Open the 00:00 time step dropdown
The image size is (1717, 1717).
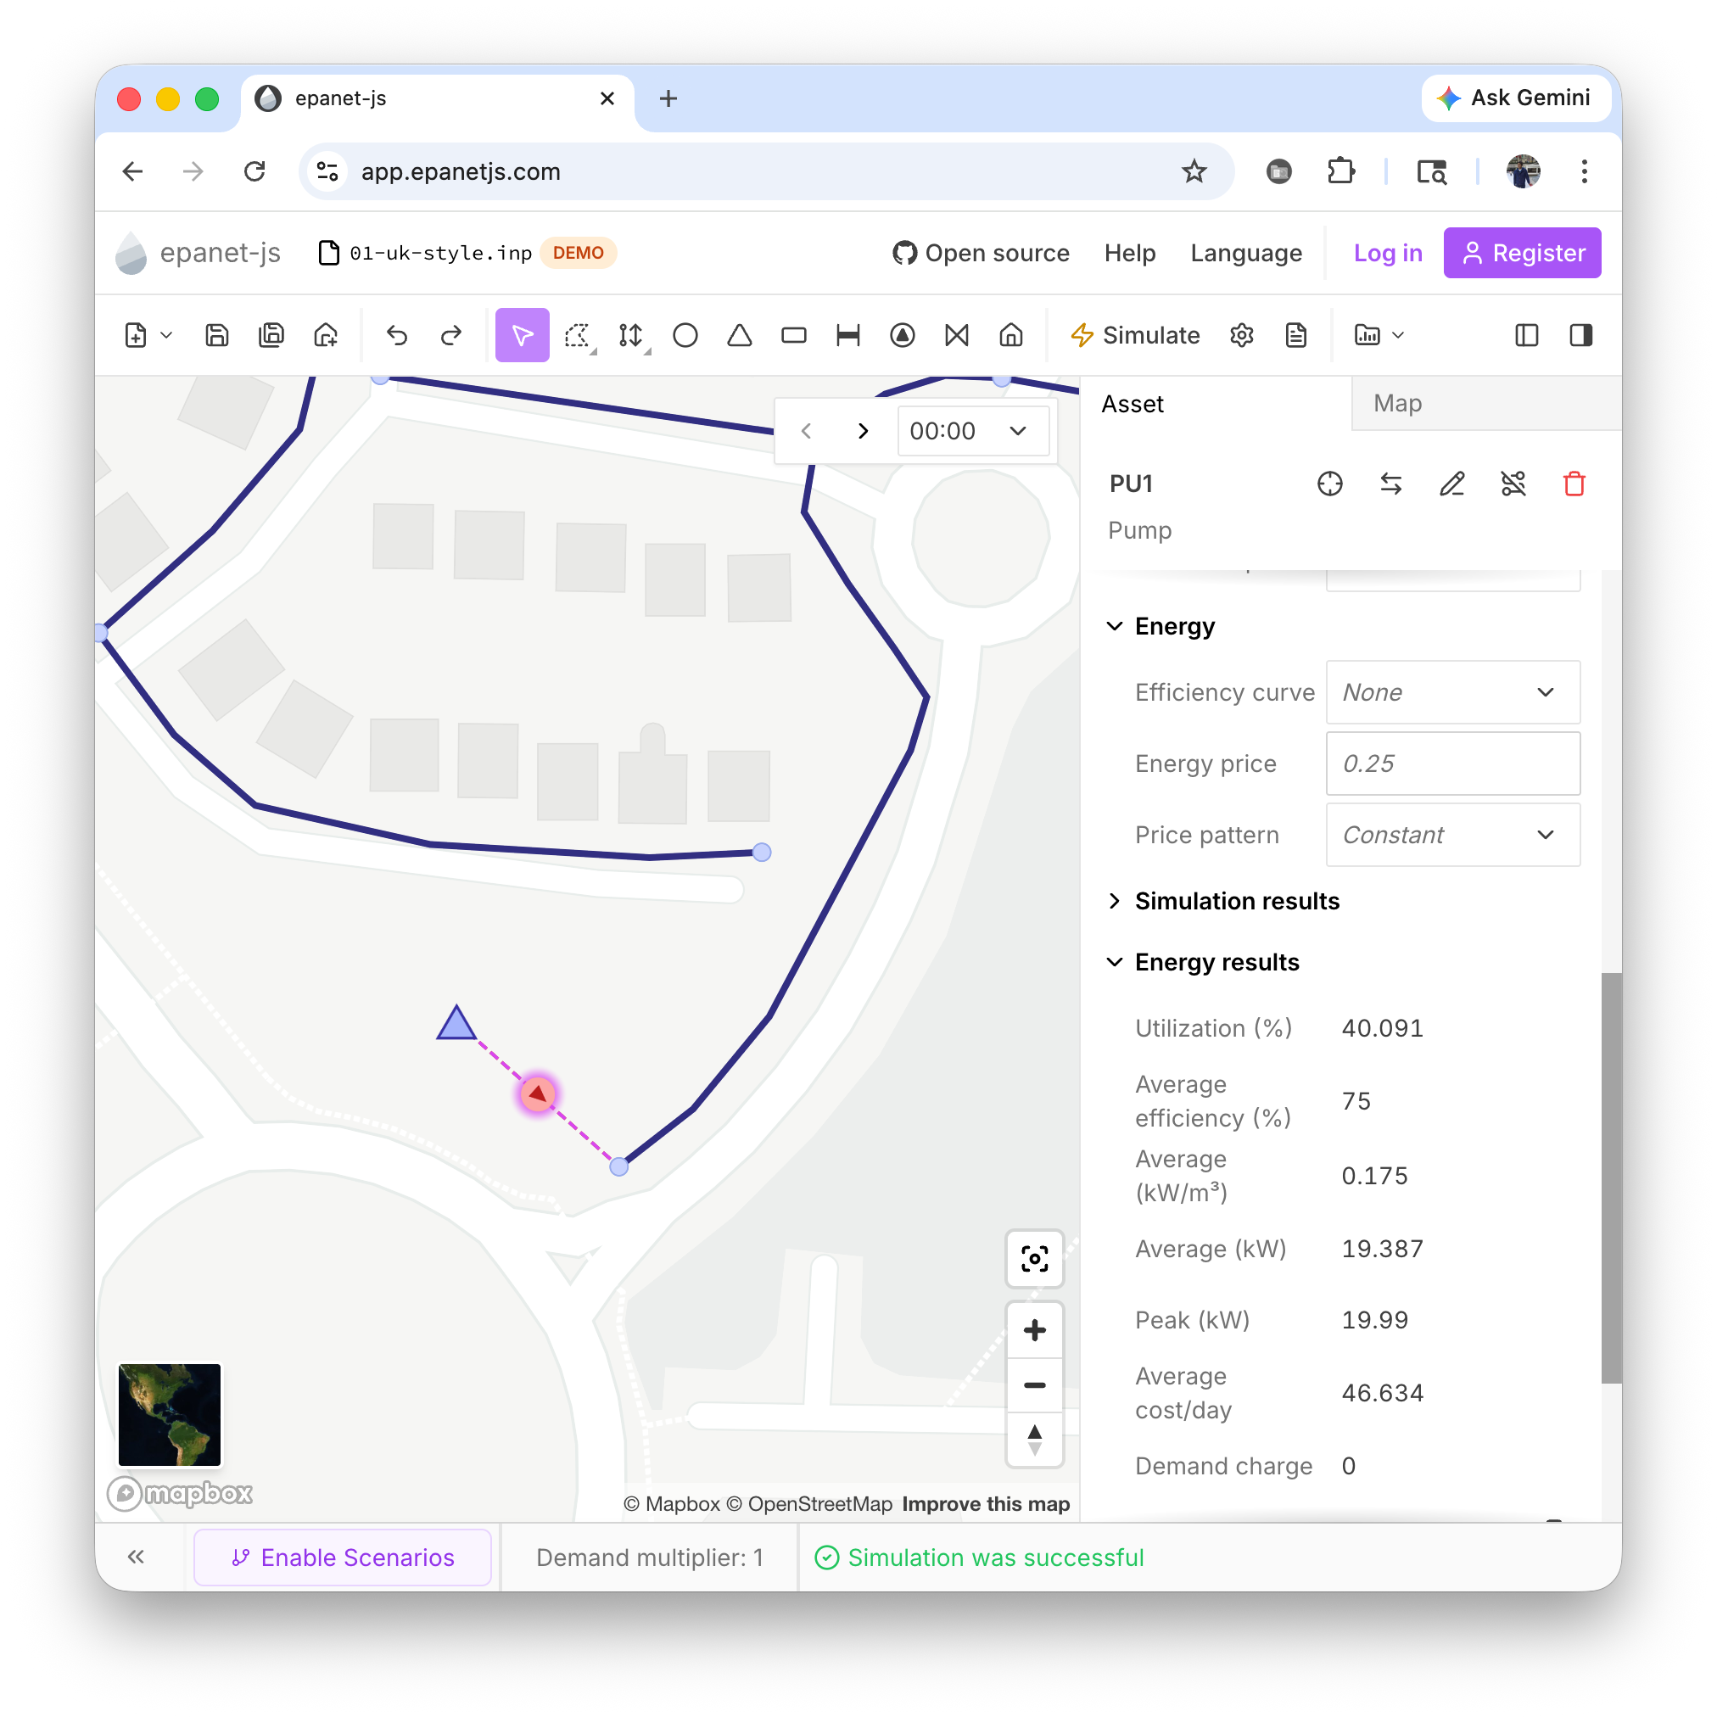tap(972, 431)
